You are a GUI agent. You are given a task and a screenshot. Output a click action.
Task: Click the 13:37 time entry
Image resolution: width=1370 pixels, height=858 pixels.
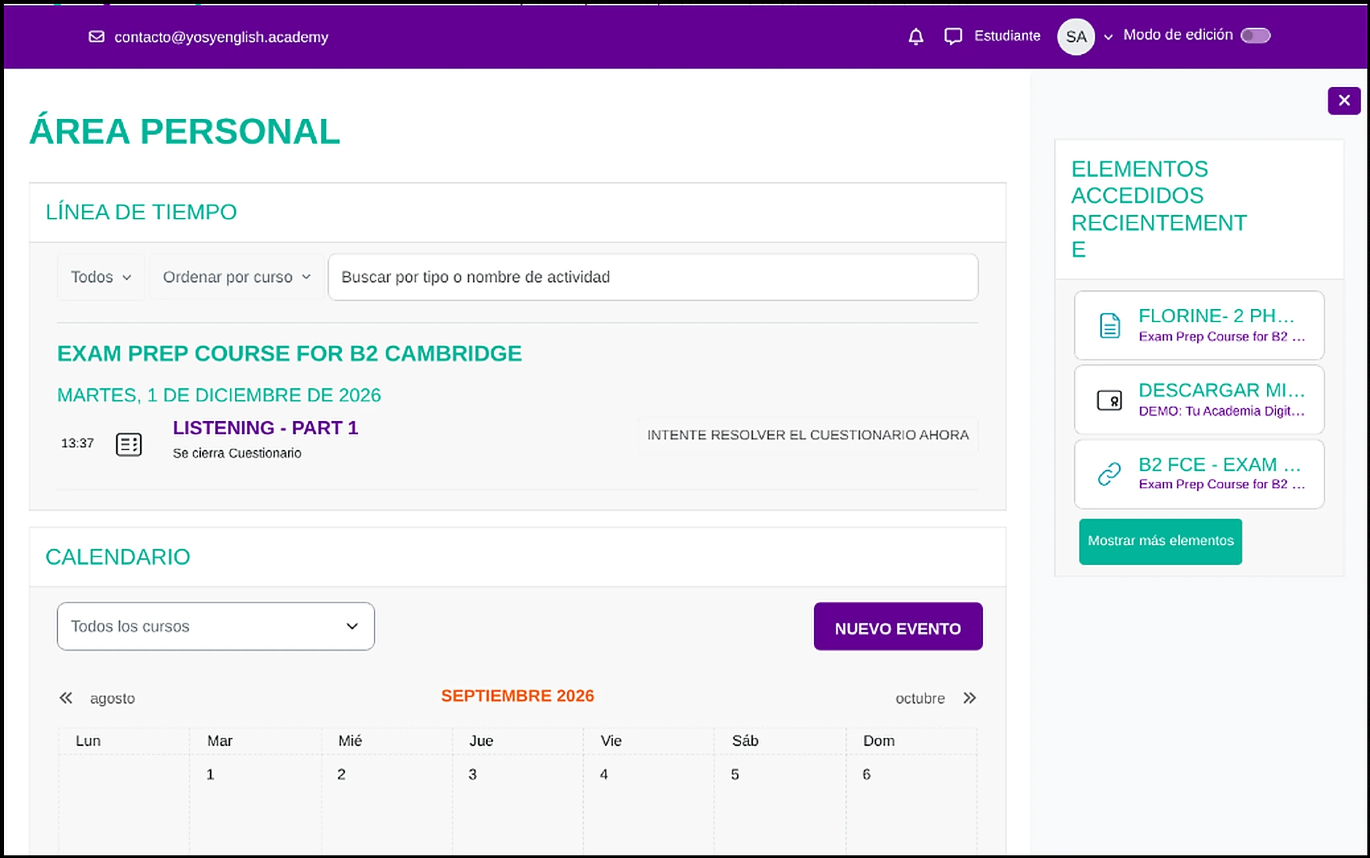pyautogui.click(x=77, y=444)
